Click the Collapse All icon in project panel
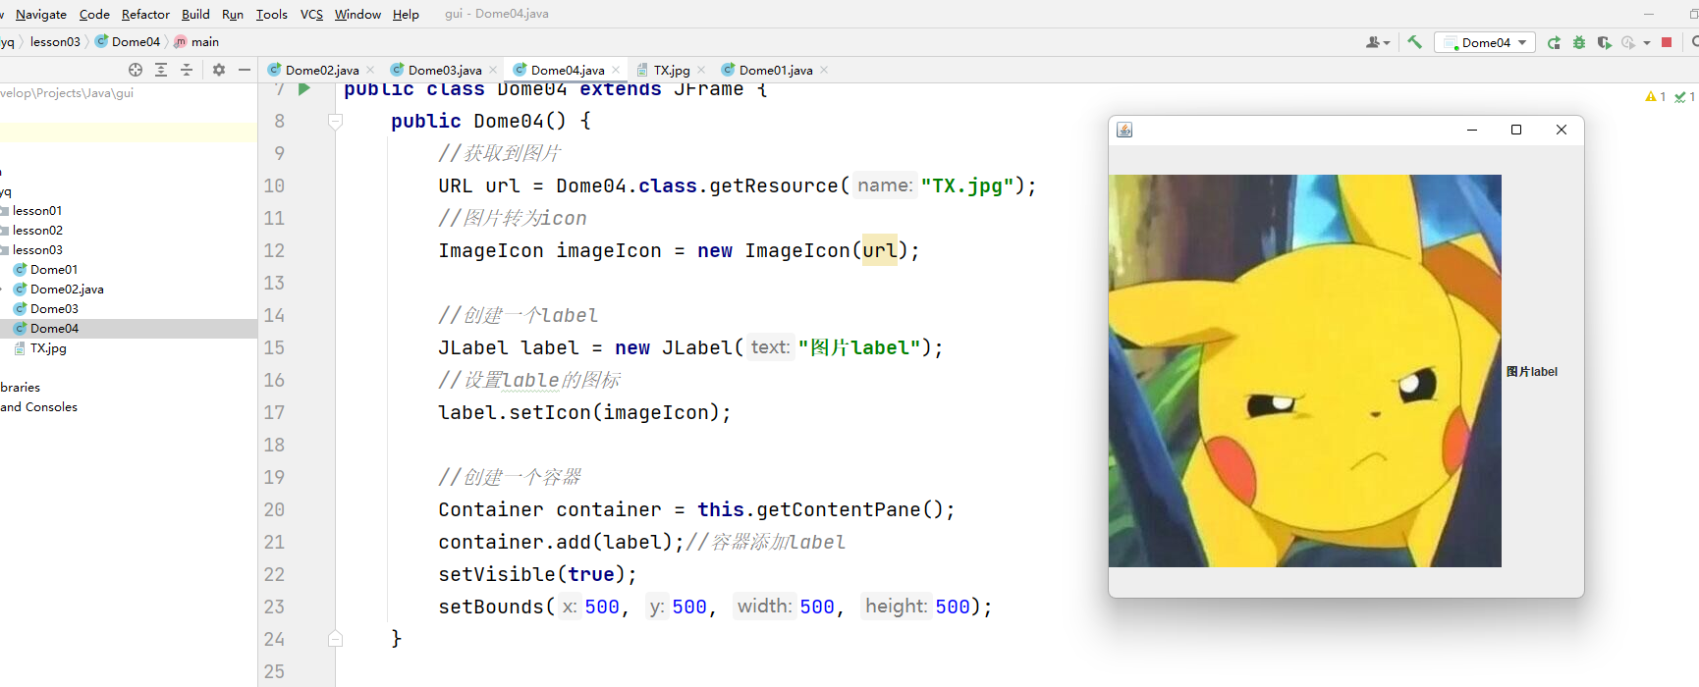Viewport: 1699px width, 687px height. (x=187, y=70)
